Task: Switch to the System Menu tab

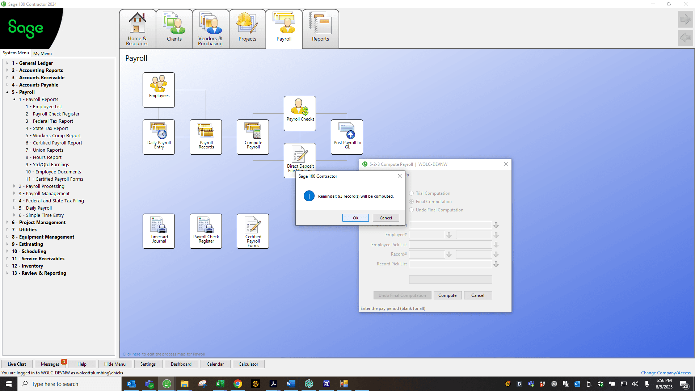Action: pos(16,53)
